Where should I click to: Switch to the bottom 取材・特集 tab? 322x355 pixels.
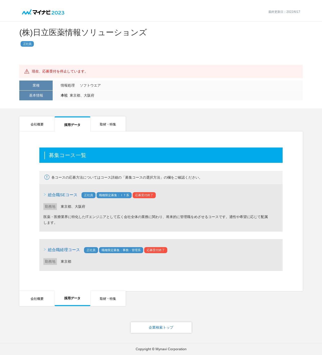[108, 299]
